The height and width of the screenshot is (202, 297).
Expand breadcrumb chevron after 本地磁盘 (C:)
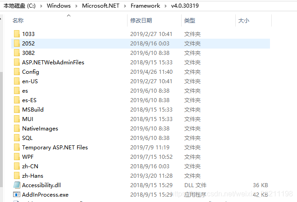click(x=41, y=6)
